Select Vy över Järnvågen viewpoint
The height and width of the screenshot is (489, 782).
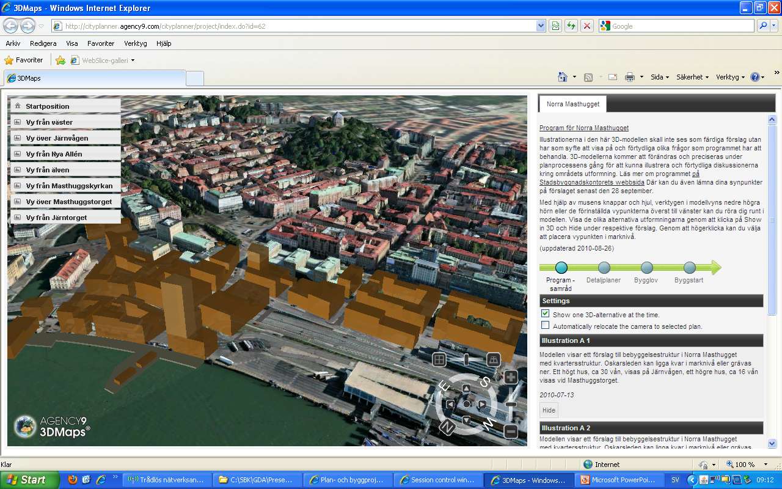pyautogui.click(x=65, y=138)
